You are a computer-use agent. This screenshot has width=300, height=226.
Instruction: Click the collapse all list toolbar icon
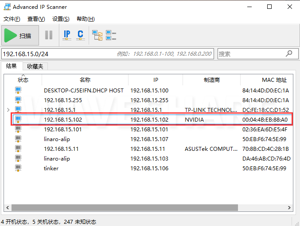(111, 35)
